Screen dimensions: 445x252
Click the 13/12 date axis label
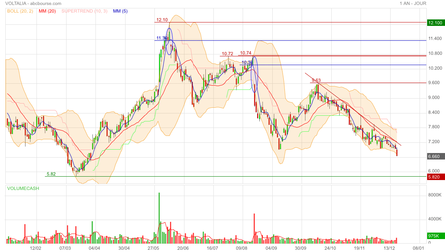389,248
